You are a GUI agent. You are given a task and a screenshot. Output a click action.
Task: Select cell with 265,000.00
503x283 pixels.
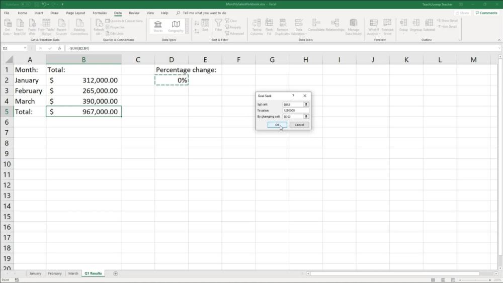(x=83, y=90)
